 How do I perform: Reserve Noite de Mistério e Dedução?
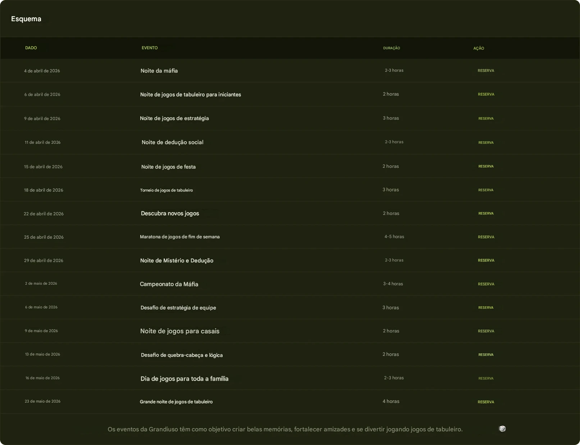pos(486,261)
